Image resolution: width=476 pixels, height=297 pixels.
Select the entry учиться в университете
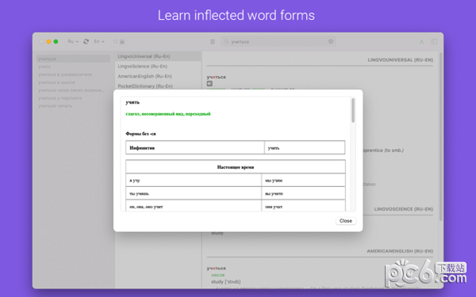point(73,74)
